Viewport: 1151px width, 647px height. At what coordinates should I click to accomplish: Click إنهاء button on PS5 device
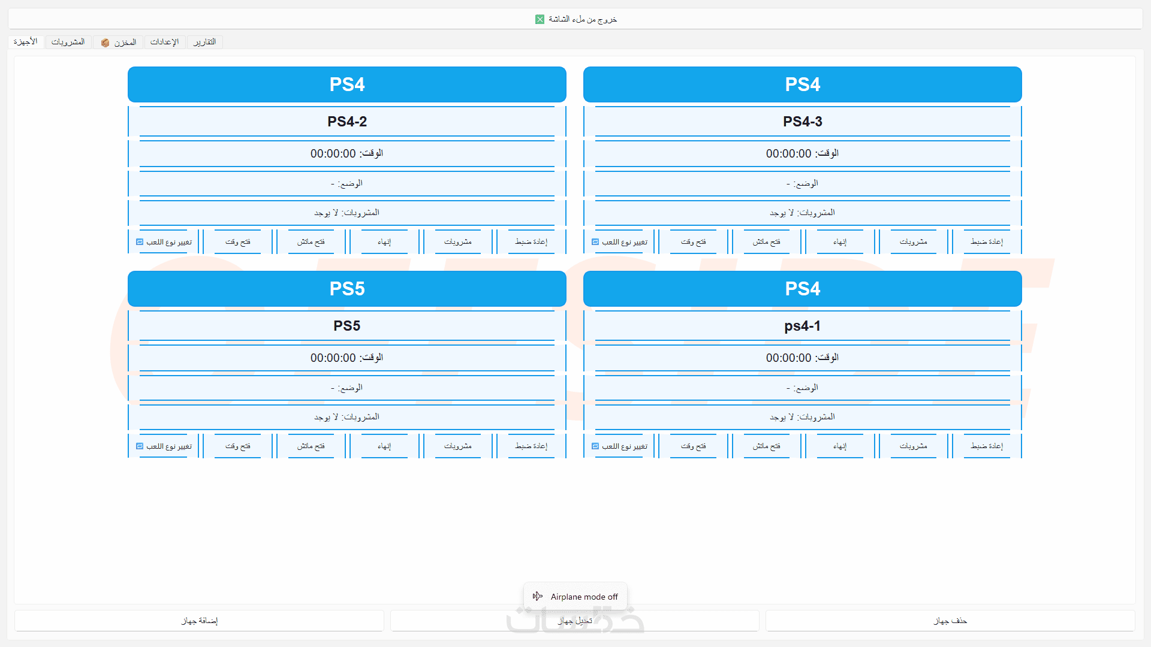tap(384, 446)
